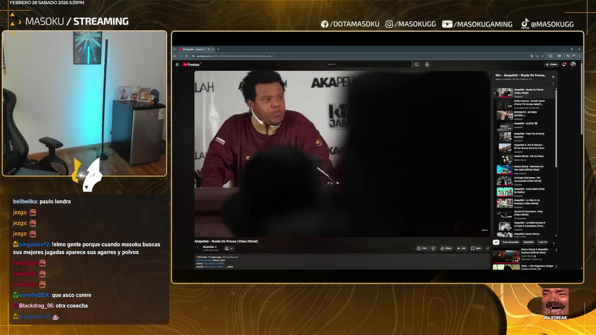Play Doble Impacto - Extraño Sentir from playlist
596x335 pixels.
(524, 104)
